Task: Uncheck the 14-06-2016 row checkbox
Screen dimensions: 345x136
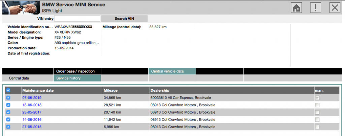Action: pos(8,120)
